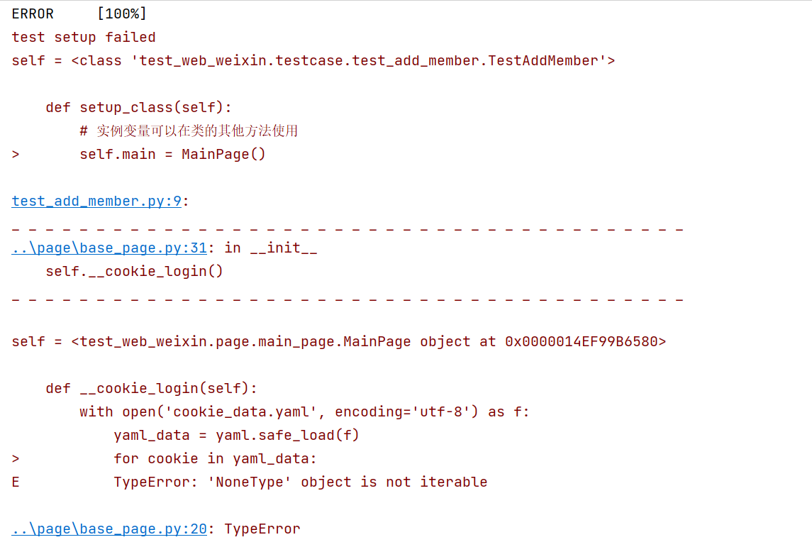Open the test_add_member.py:9 link
812x547 pixels.
(x=96, y=201)
